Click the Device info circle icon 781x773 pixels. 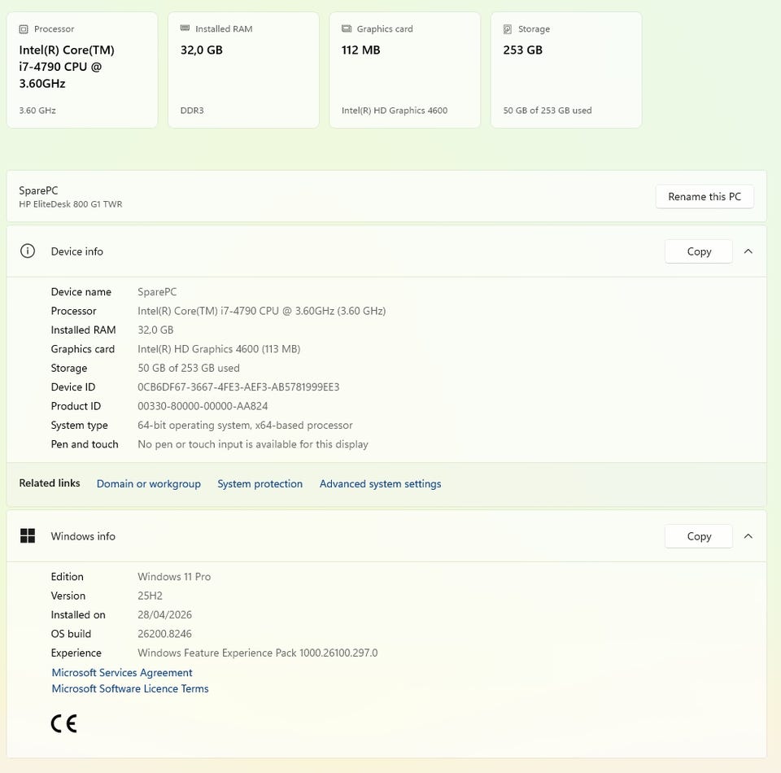[x=28, y=251]
